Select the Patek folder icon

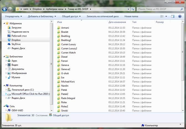58,90
